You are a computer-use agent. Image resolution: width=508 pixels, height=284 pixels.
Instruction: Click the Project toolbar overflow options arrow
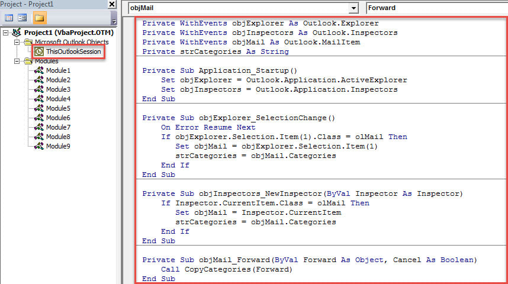pos(114,21)
